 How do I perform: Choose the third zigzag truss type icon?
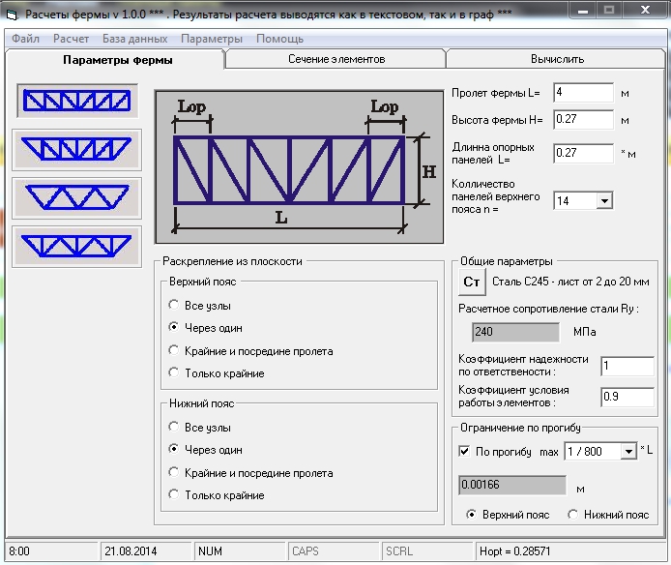[x=78, y=196]
